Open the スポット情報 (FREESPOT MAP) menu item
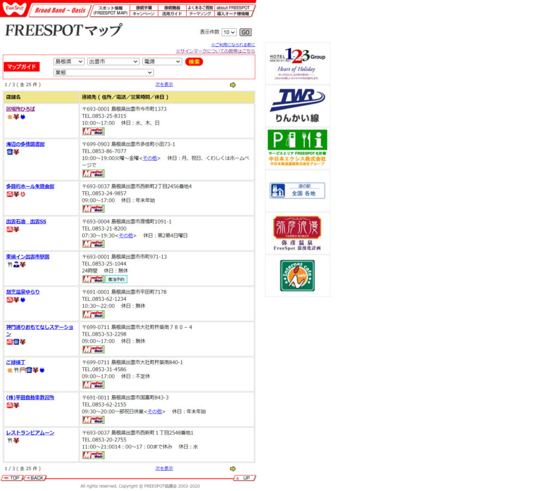 [110, 10]
